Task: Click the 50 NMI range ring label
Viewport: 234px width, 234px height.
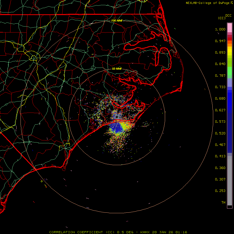Action: (117, 69)
